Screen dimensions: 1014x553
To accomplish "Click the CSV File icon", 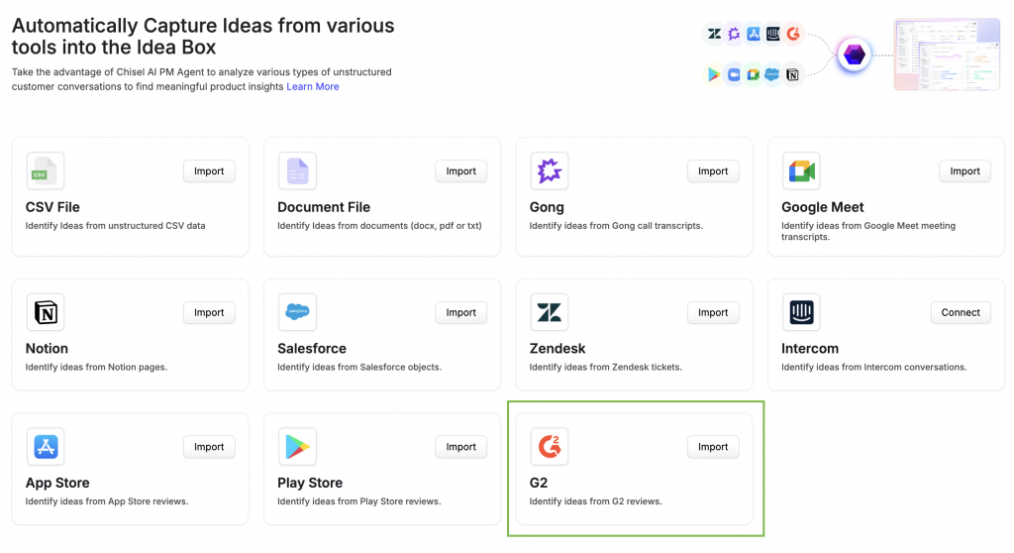I will [x=45, y=171].
